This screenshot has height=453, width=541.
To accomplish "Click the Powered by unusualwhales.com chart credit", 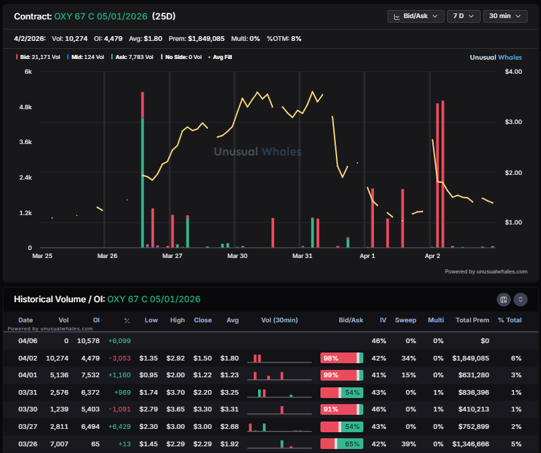I will (486, 271).
